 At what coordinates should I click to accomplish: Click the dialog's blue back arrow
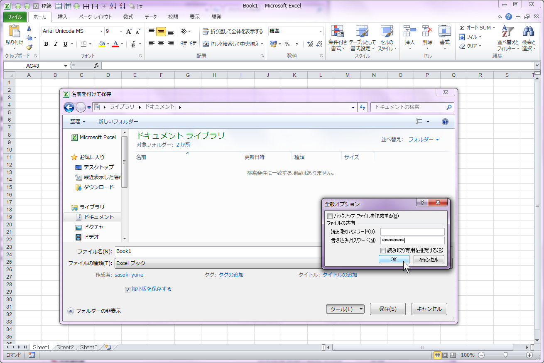tap(69, 107)
